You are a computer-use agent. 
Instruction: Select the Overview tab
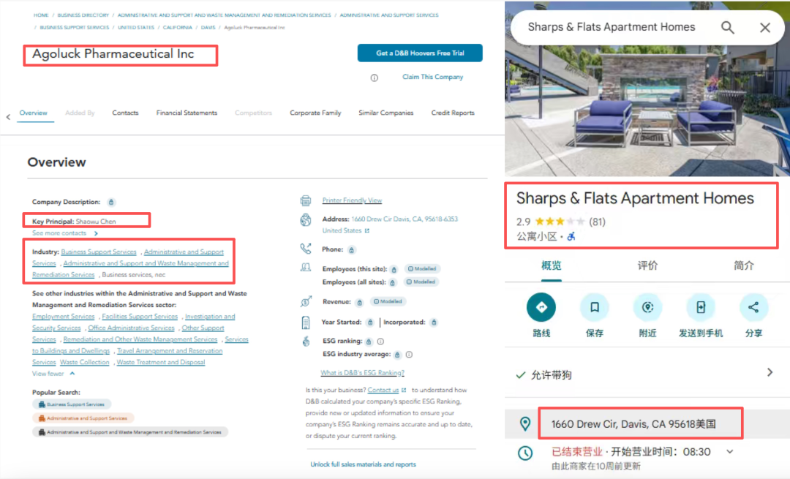33,113
